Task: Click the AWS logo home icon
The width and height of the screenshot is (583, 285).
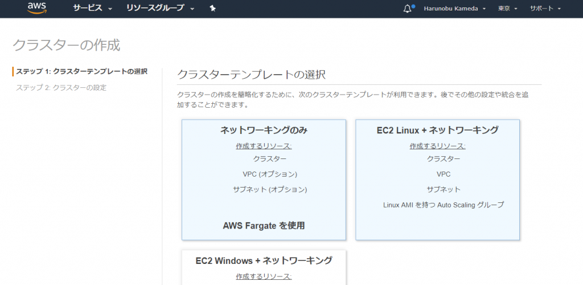Action: (x=36, y=8)
